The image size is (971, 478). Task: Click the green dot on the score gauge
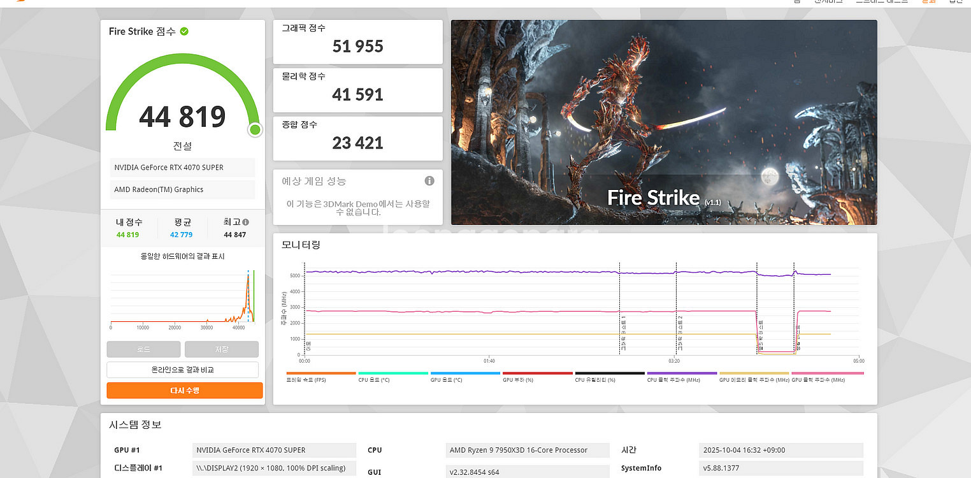tap(255, 130)
